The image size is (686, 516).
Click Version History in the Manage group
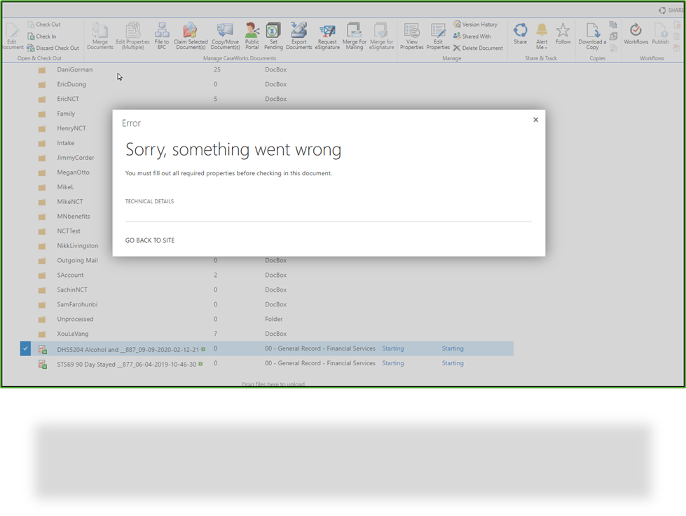coord(476,24)
